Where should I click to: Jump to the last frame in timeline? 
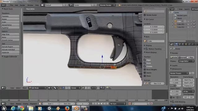point(107,104)
